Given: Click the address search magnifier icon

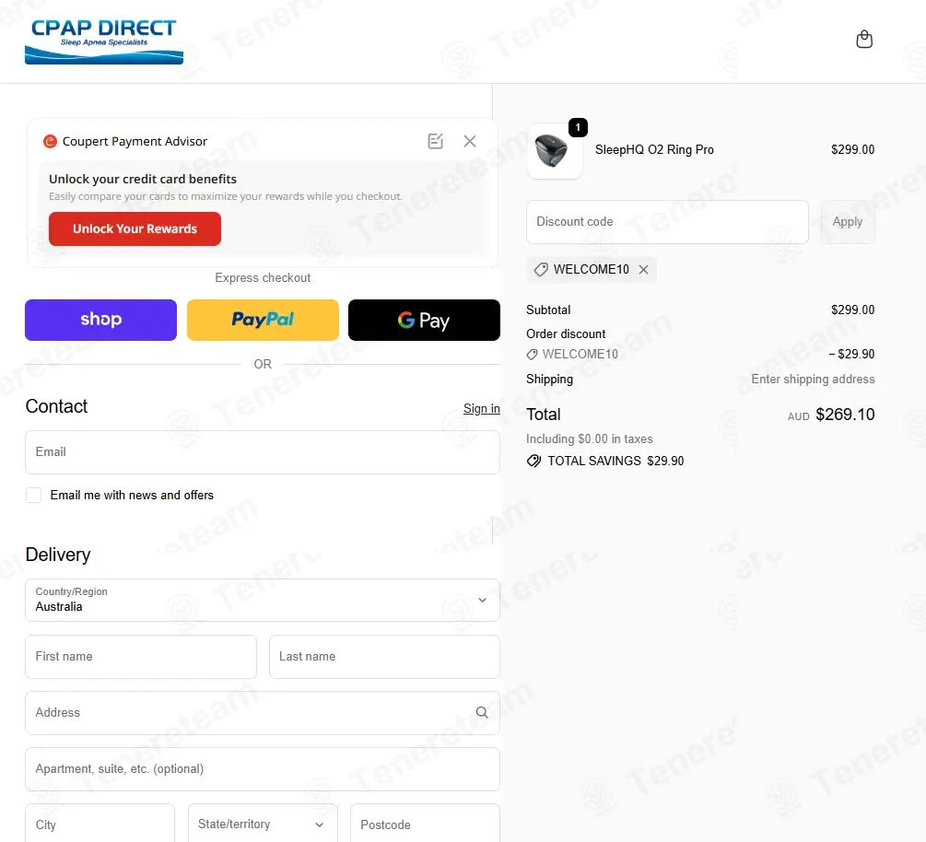Looking at the screenshot, I should [482, 712].
